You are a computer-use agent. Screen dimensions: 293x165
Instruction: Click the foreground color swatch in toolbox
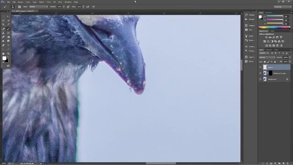click(4, 58)
